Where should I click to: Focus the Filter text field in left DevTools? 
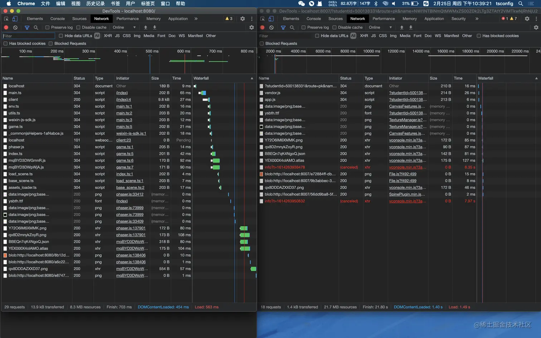point(28,36)
